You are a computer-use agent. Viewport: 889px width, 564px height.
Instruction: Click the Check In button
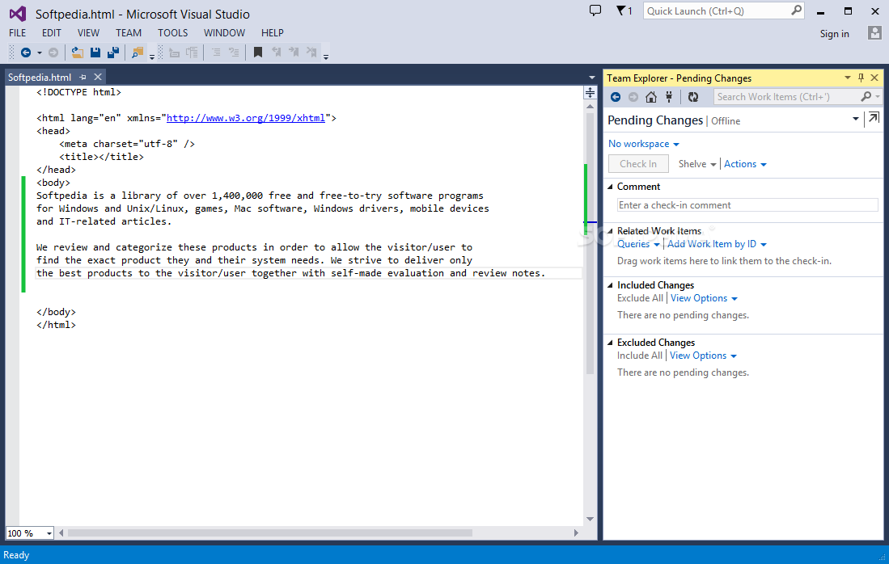(638, 164)
